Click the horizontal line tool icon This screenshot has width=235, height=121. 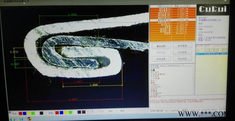pos(88,112)
